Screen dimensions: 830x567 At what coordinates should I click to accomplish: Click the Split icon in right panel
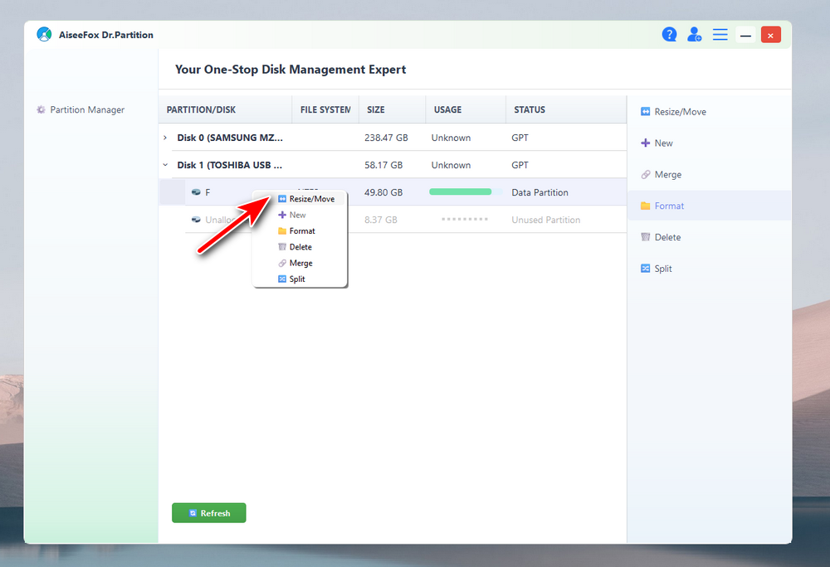[x=646, y=269]
